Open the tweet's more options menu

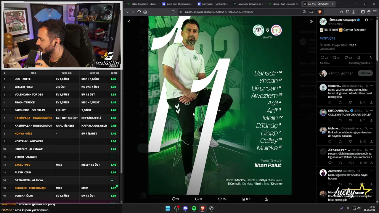[372, 20]
